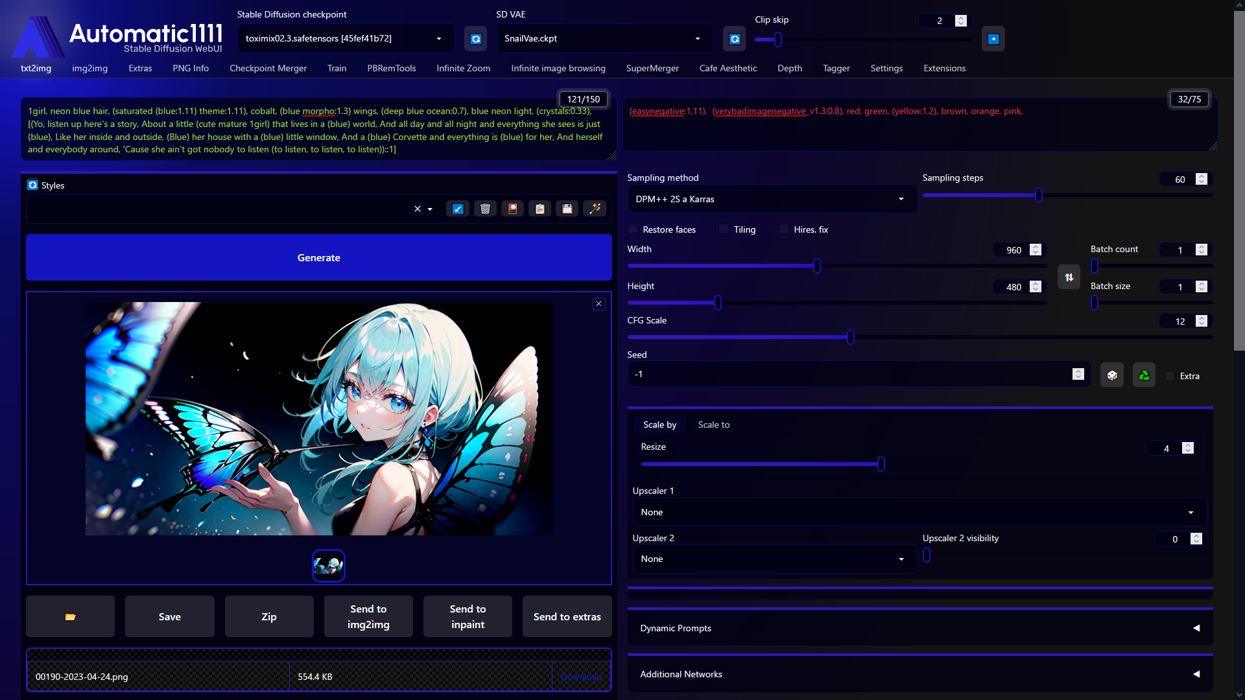This screenshot has width=1245, height=700.
Task: Reuse last seed with green recycle icon
Action: [x=1144, y=375]
